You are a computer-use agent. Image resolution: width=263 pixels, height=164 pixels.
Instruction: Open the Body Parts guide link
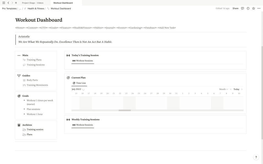point(32,80)
